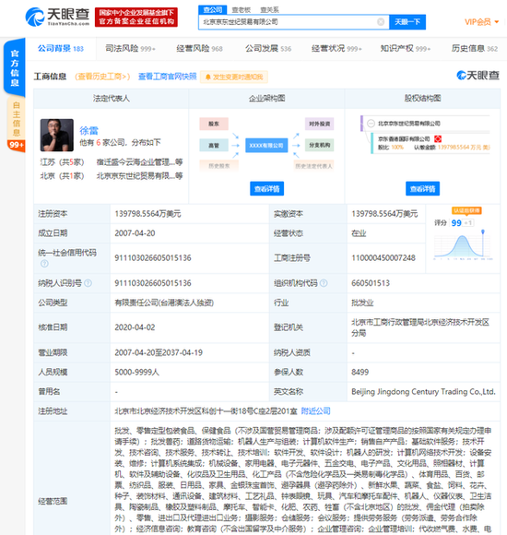Screen dimensions: 507x535
Task: Click the 国家中小企业发展基金旗下 red banner
Action: coord(136,17)
